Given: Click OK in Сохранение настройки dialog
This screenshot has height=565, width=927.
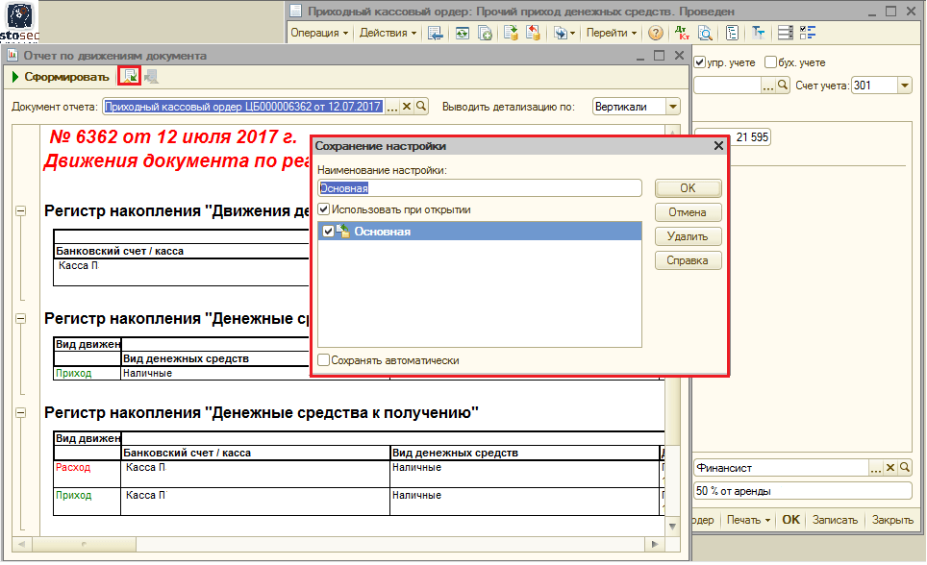Looking at the screenshot, I should tap(689, 188).
